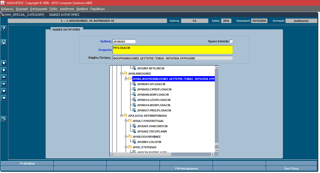Open the Αναζήτηση menu
The width and height of the screenshot is (320, 173).
[x=67, y=9]
